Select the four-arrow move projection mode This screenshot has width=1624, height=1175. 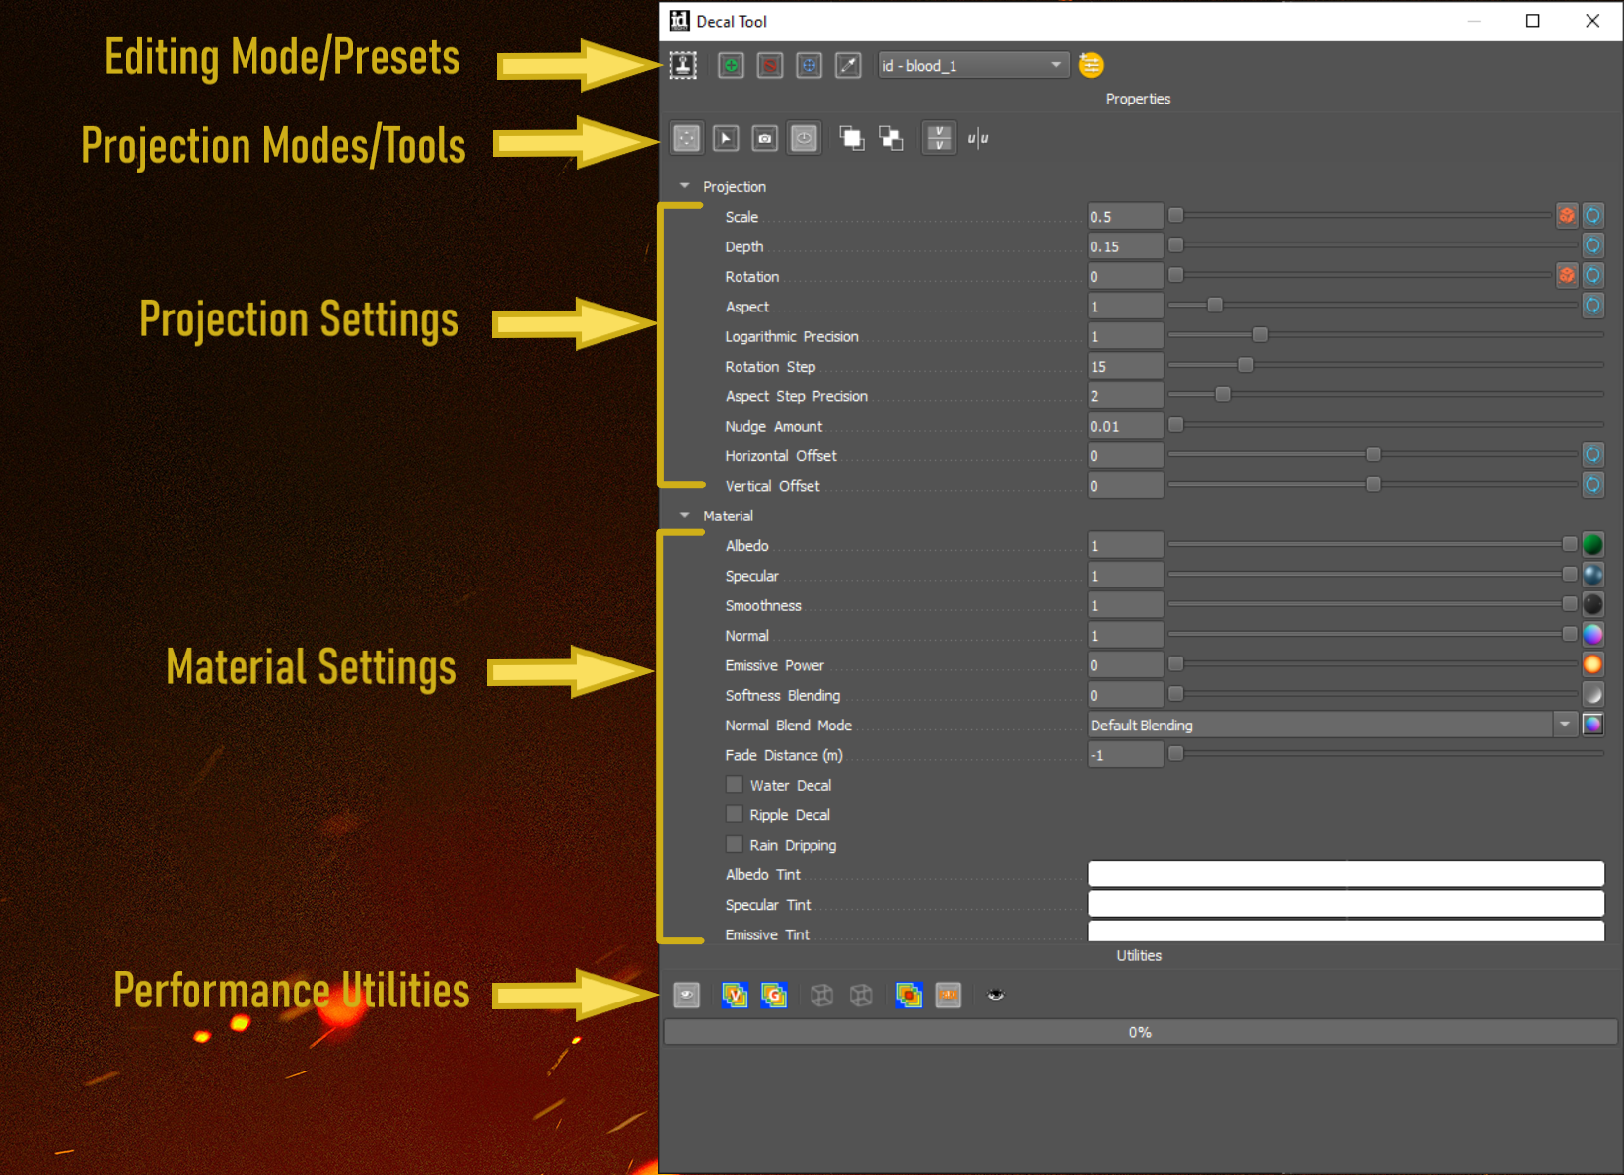tap(687, 138)
